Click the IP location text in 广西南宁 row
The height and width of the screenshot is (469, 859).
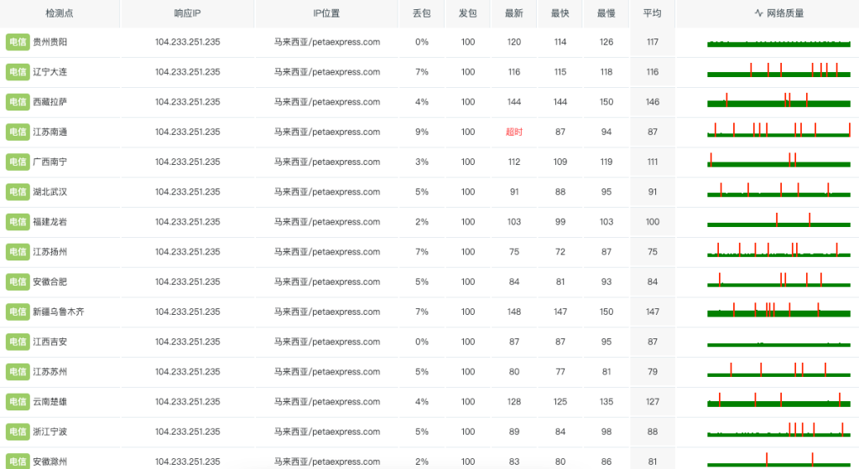point(327,162)
